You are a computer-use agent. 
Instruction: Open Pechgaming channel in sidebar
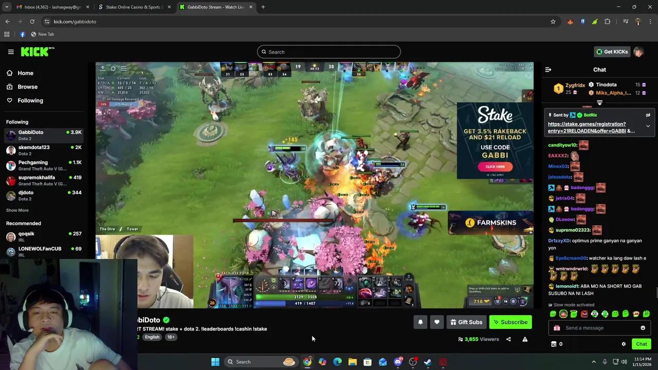click(44, 165)
